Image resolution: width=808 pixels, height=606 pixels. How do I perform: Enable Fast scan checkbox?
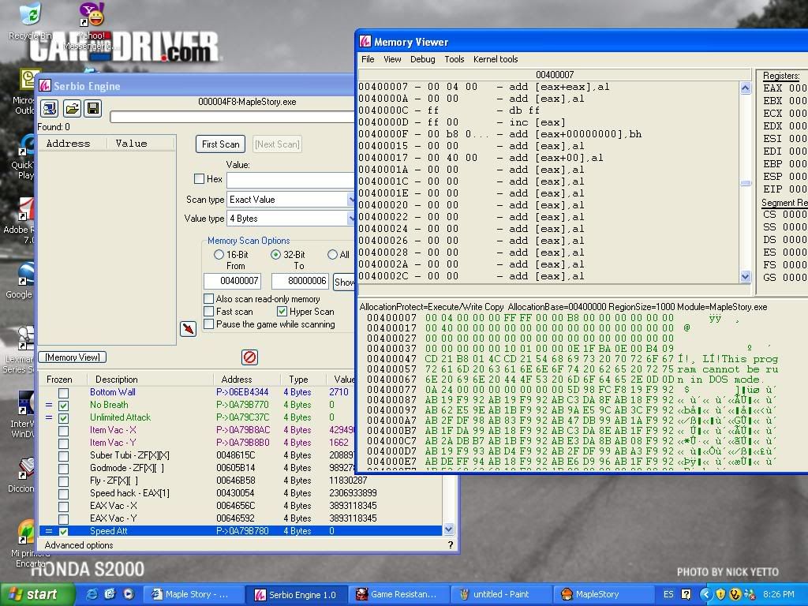(x=208, y=311)
